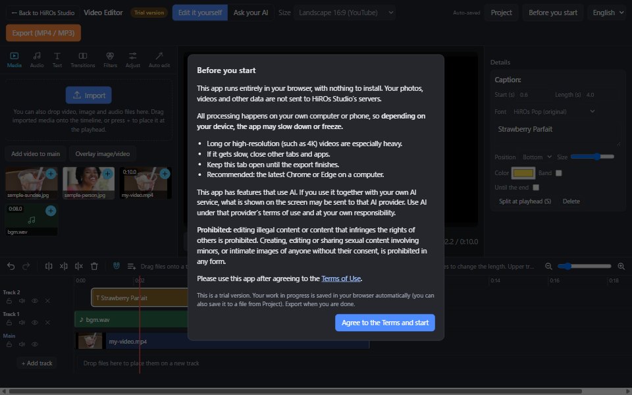
Task: Click the trim-right-of-playhead icon
Action: coord(79,266)
